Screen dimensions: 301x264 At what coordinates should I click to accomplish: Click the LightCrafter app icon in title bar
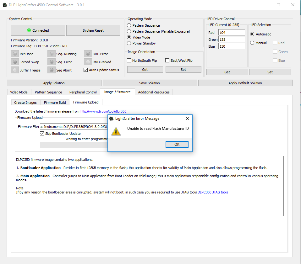5,5
